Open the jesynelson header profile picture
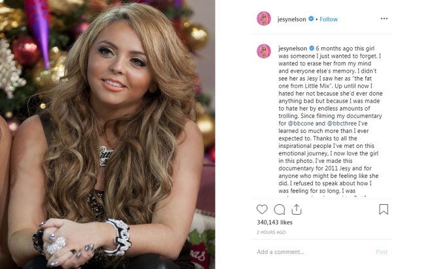 [264, 19]
